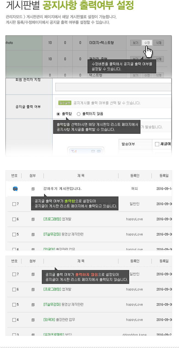This screenshot has width=179, height=348.
Task: Click attachment icon for post 4 in second list
Action: 33,320
